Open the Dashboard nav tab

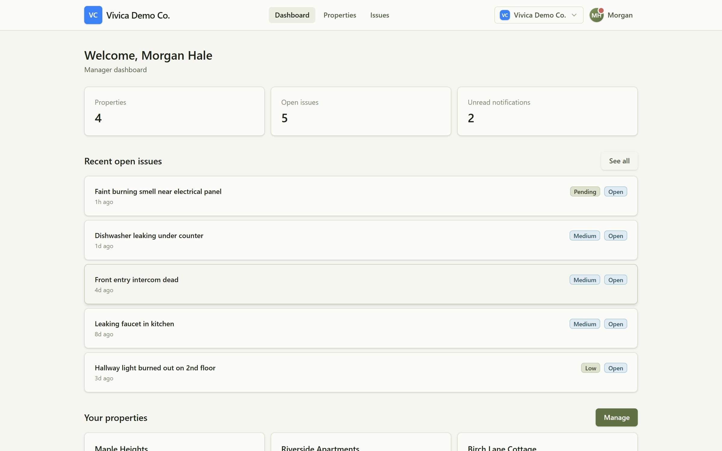[292, 15]
